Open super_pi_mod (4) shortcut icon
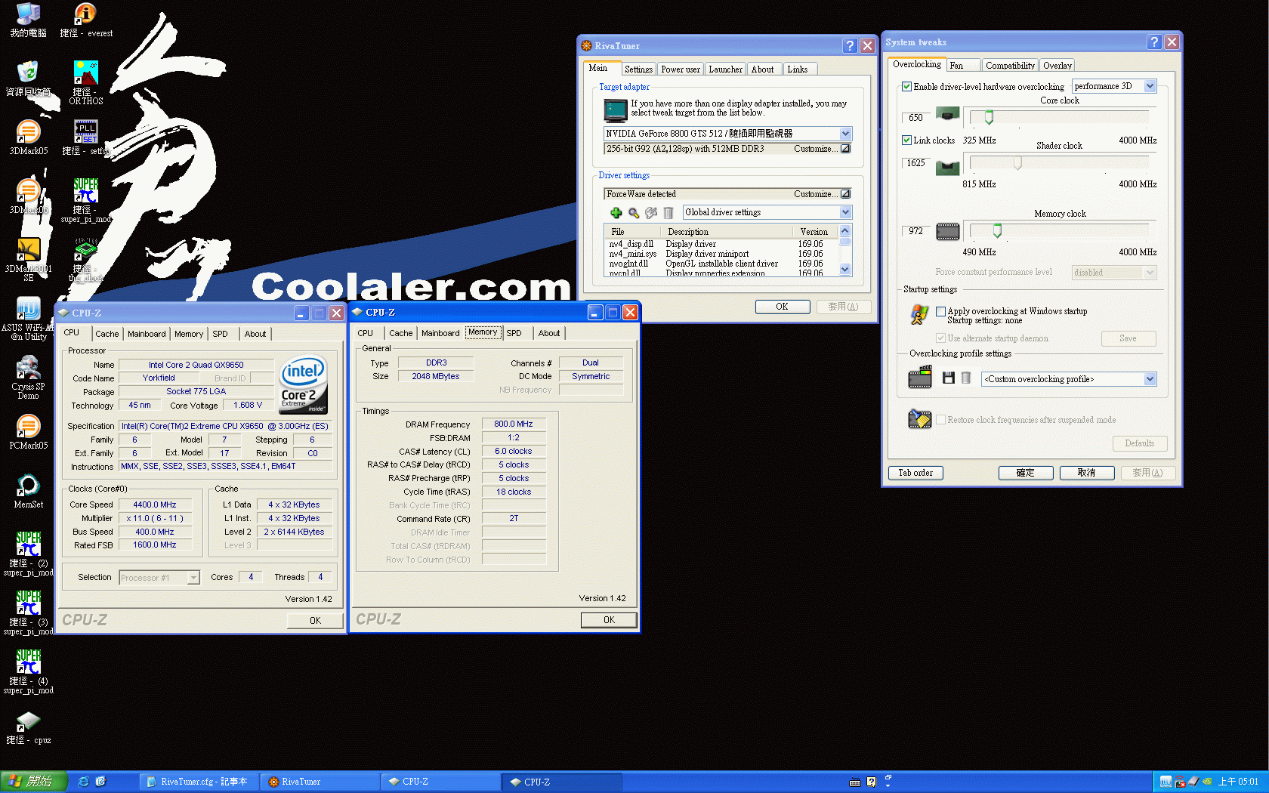Viewport: 1269px width, 793px height. coord(28,671)
